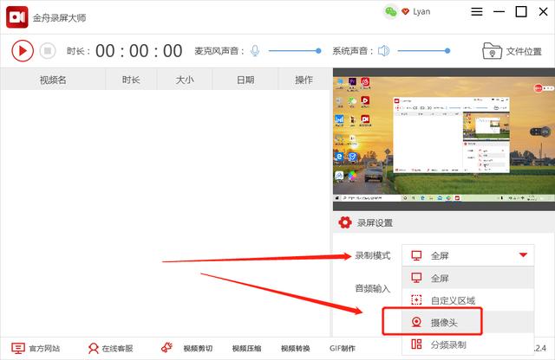The width and height of the screenshot is (555, 360).
Task: Click the 录屏设置 gear icon
Action: coord(345,222)
